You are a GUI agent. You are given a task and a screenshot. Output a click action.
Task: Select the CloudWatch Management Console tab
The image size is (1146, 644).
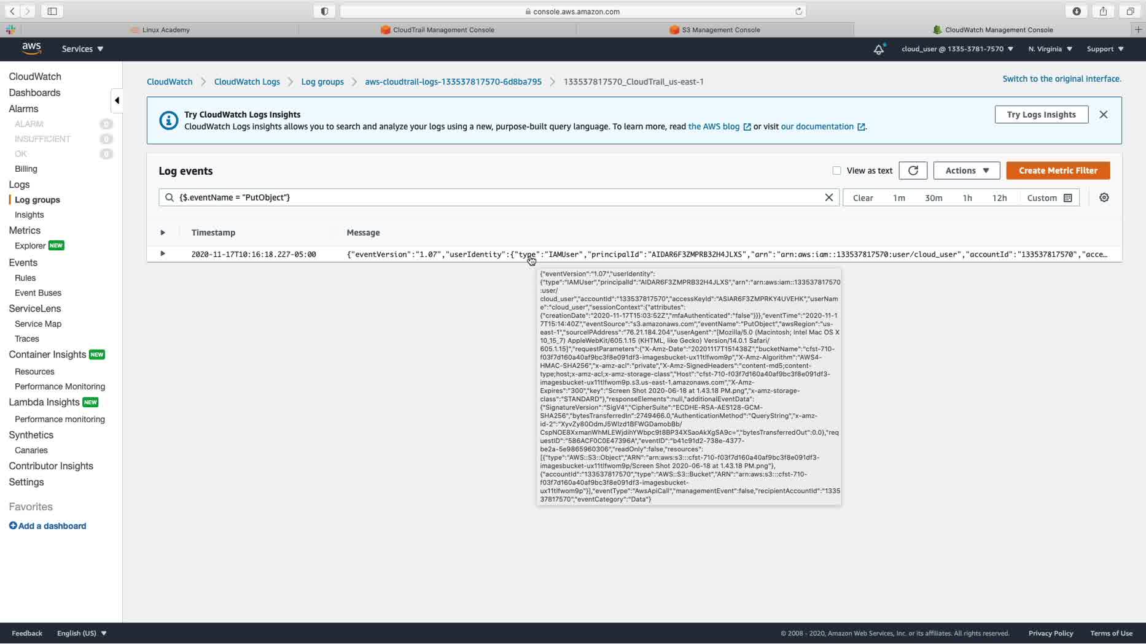coord(992,29)
